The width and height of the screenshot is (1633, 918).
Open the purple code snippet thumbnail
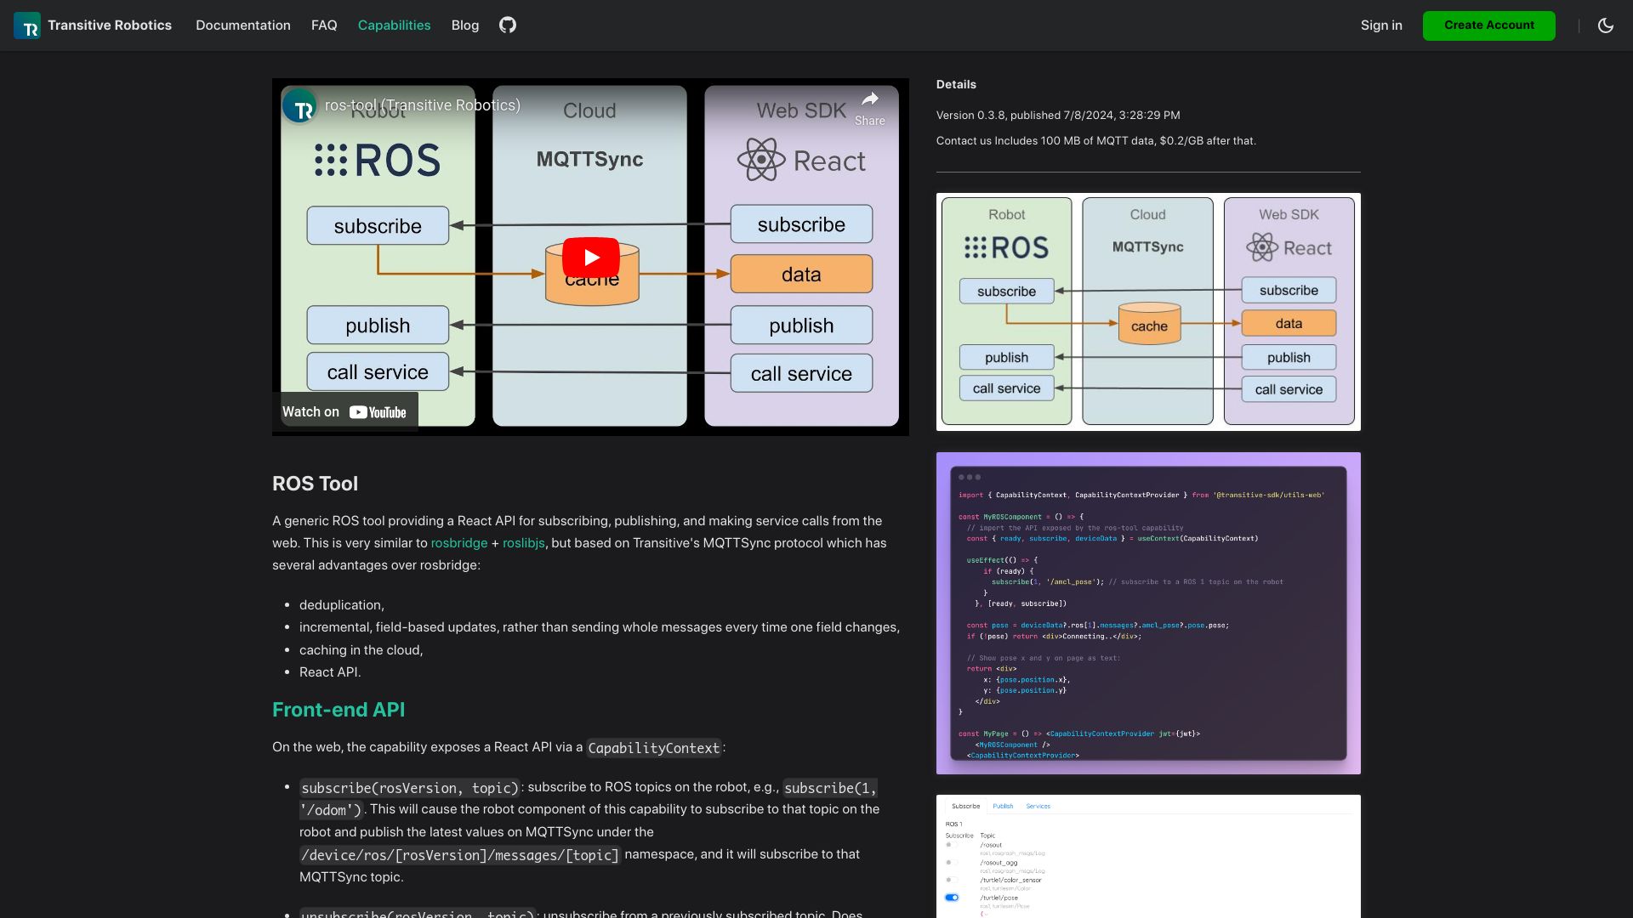pos(1148,614)
